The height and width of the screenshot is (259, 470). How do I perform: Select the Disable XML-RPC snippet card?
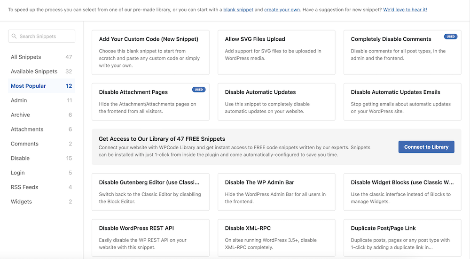[276, 238]
